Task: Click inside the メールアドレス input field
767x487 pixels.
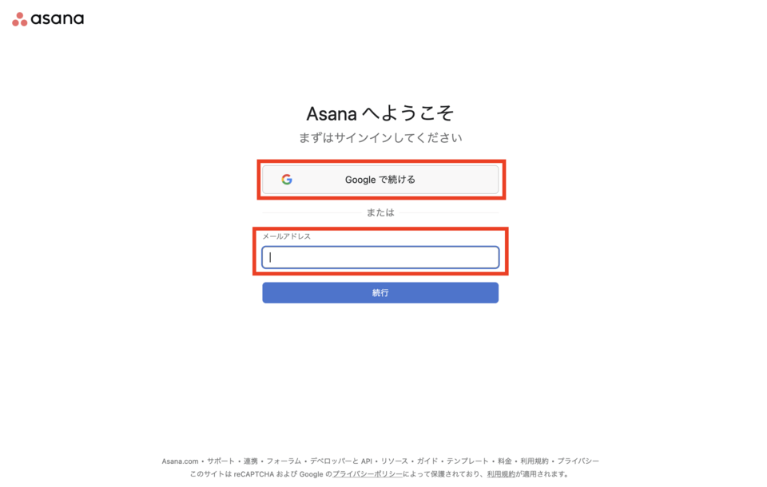Action: click(381, 257)
